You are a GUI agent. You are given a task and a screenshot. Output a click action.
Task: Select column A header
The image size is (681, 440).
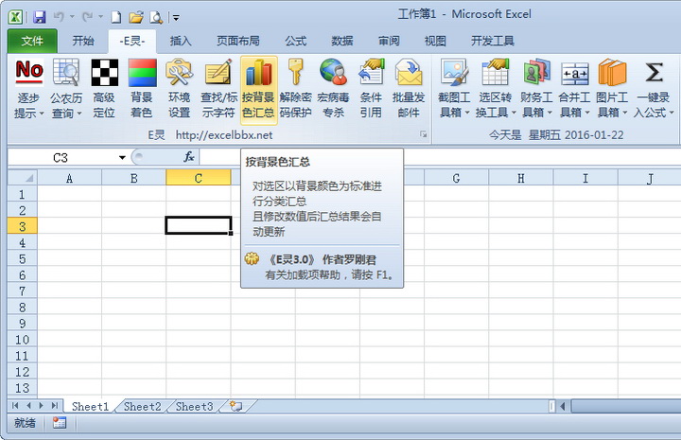click(69, 178)
